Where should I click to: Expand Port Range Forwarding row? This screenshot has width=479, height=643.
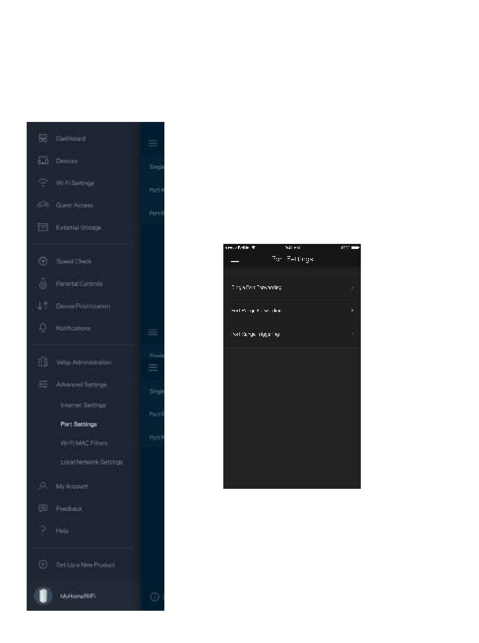[292, 311]
